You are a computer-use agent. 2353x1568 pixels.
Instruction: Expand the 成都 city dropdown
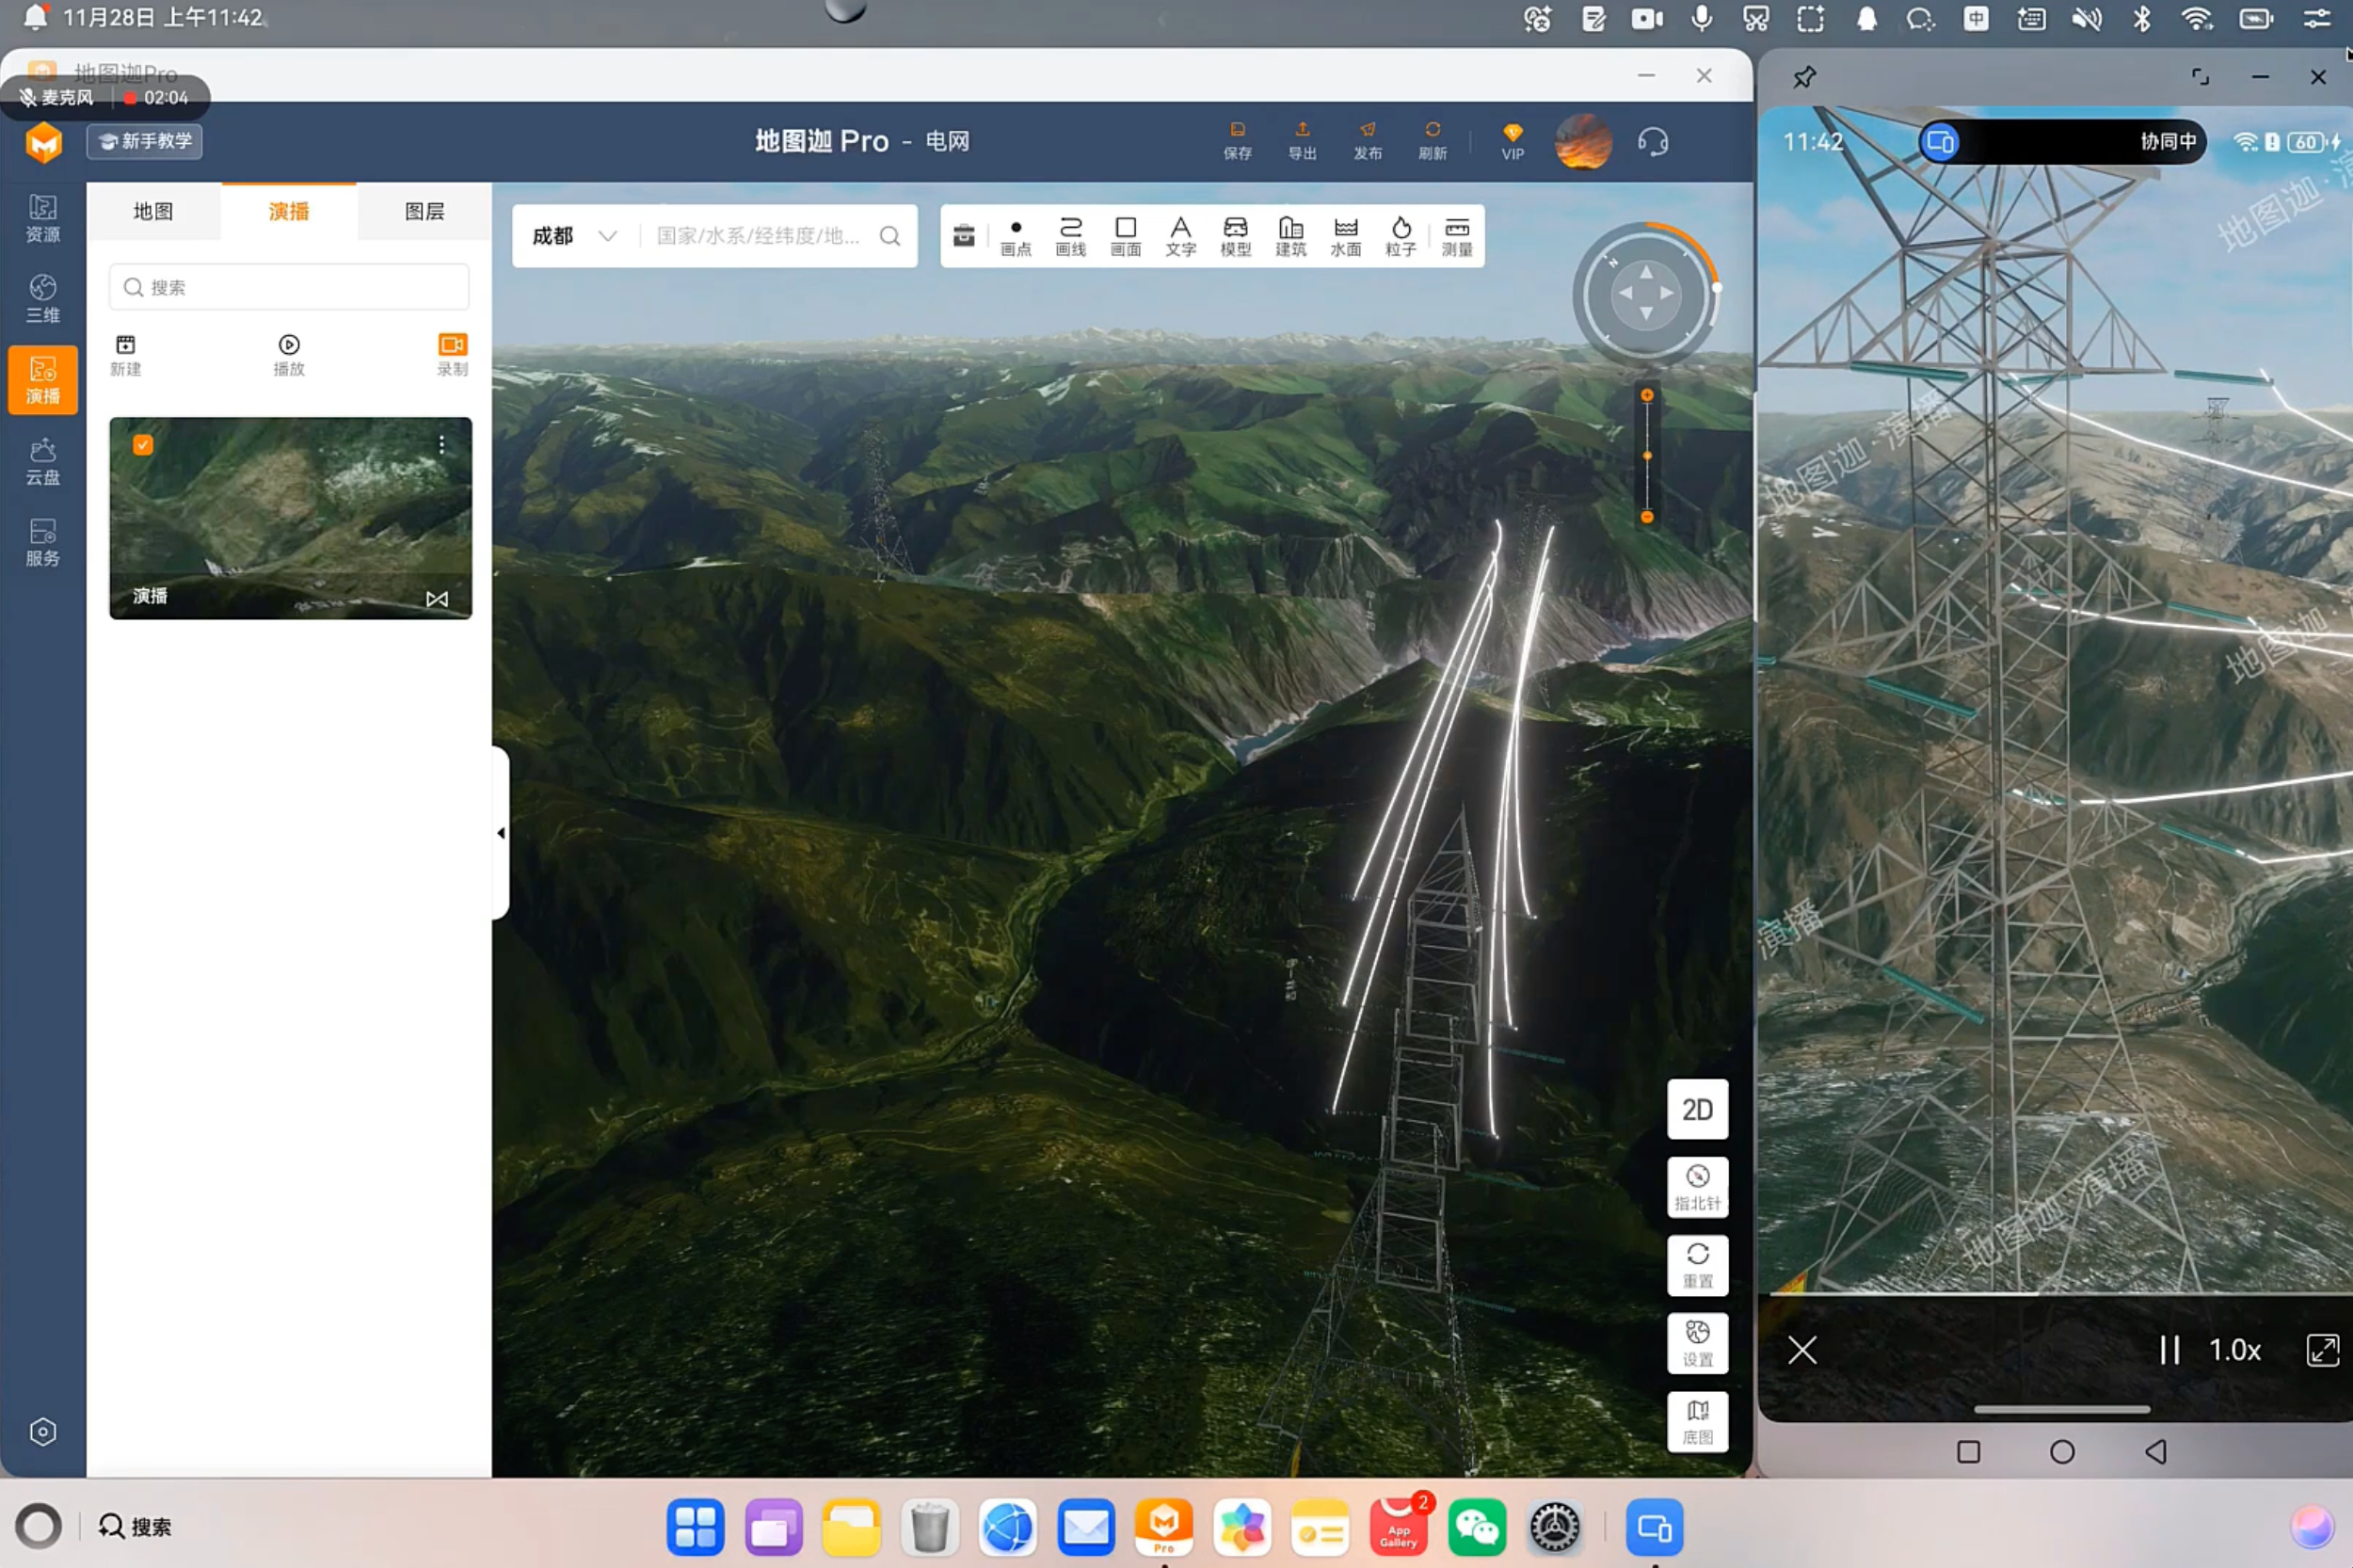coord(606,236)
